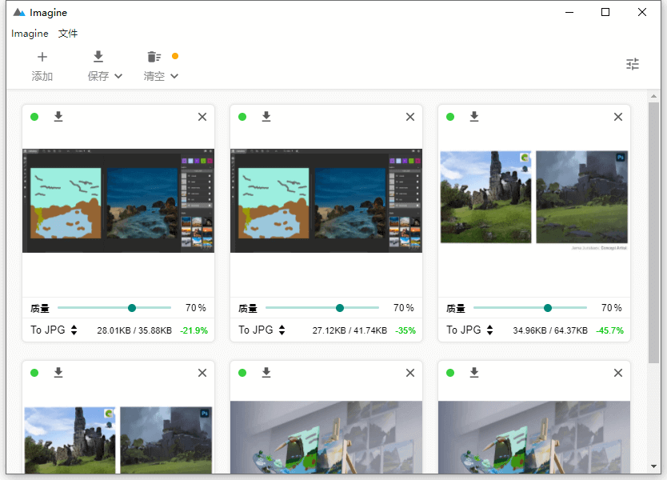Remove the image card showing -21.9%
This screenshot has height=480, width=667.
click(x=202, y=117)
